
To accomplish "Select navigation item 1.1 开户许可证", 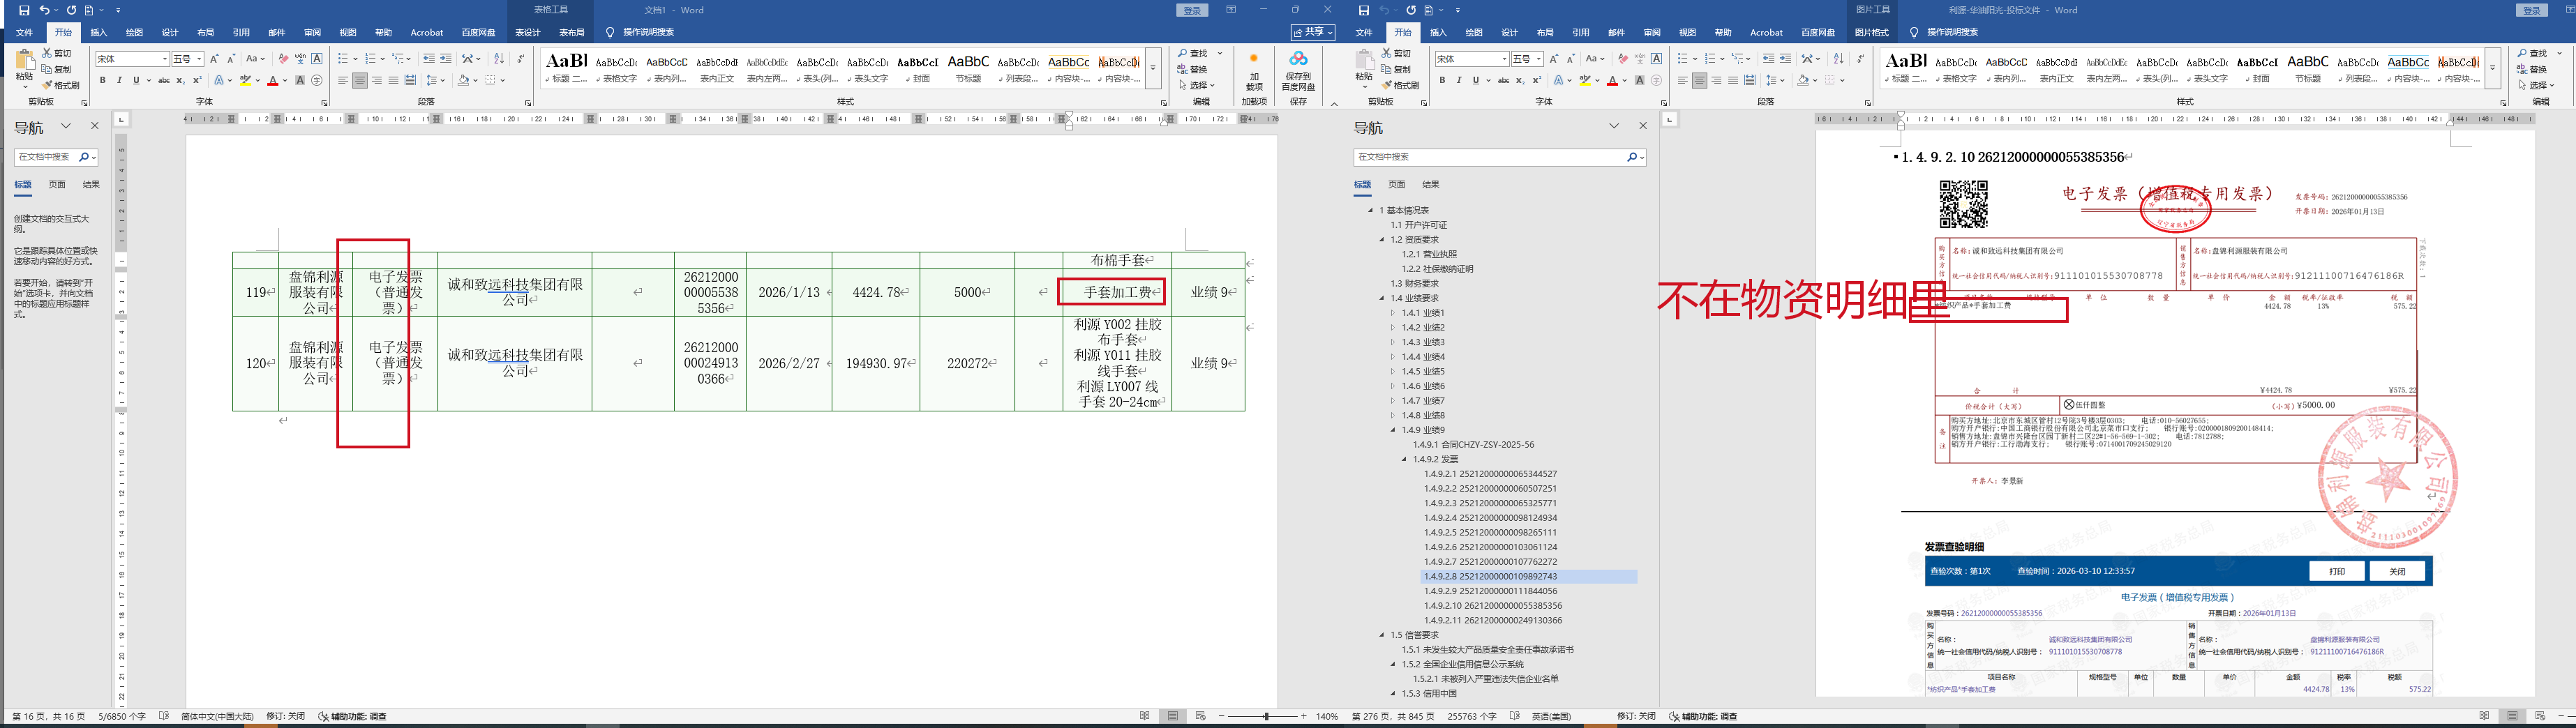I will [x=1418, y=225].
